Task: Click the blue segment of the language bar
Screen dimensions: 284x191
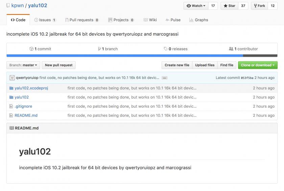Action: (x=125, y=56)
